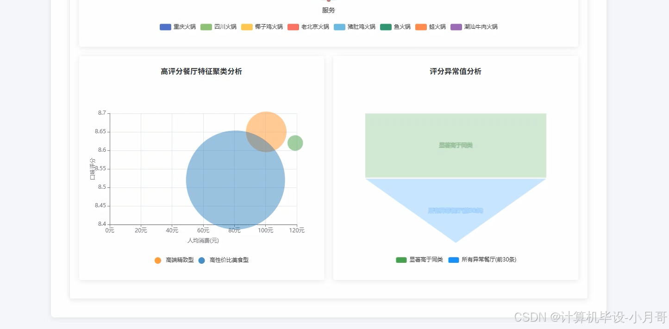Select the green 显著高于同类 funnel segment

[456, 145]
